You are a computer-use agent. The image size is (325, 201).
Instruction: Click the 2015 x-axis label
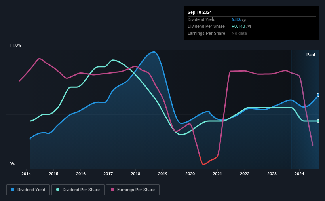53,174
